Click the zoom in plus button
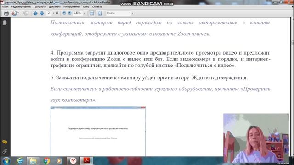The width and height of the screenshot is (294, 165). 69,13
